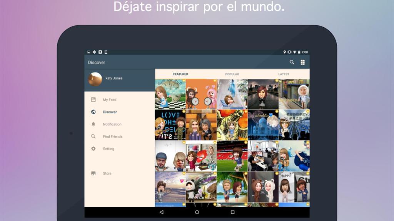
Task: Open search from the Discover top bar
Action: (x=292, y=62)
